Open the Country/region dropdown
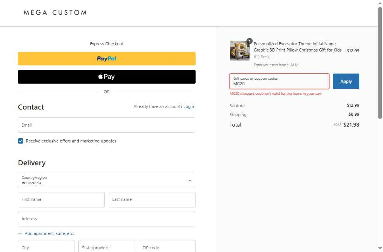Screen dimensions: 383x252 [x=106, y=180]
